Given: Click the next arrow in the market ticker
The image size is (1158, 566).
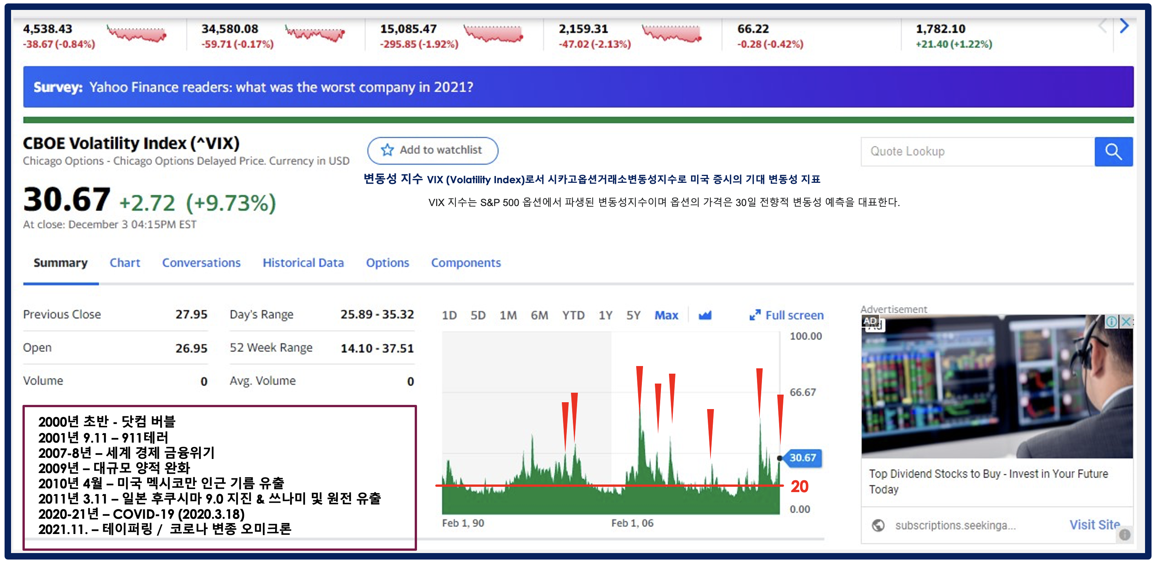Looking at the screenshot, I should 1124,26.
